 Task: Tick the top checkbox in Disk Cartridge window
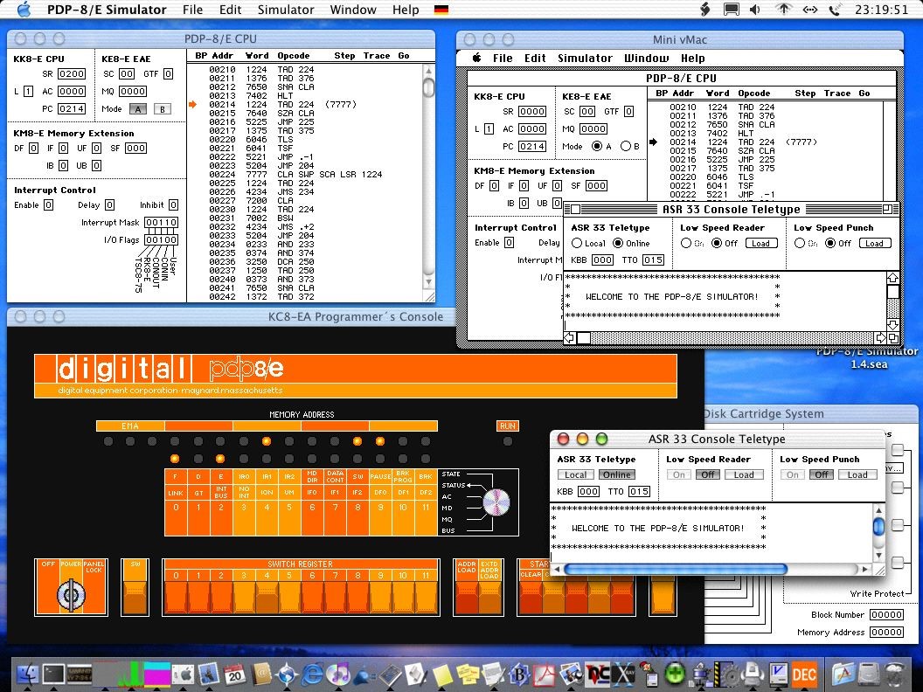[x=897, y=450]
